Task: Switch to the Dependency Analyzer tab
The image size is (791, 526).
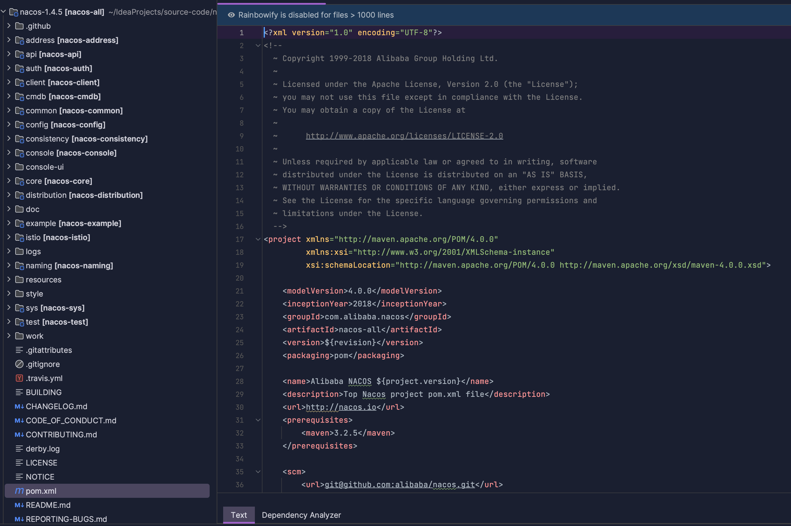Action: pos(301,515)
